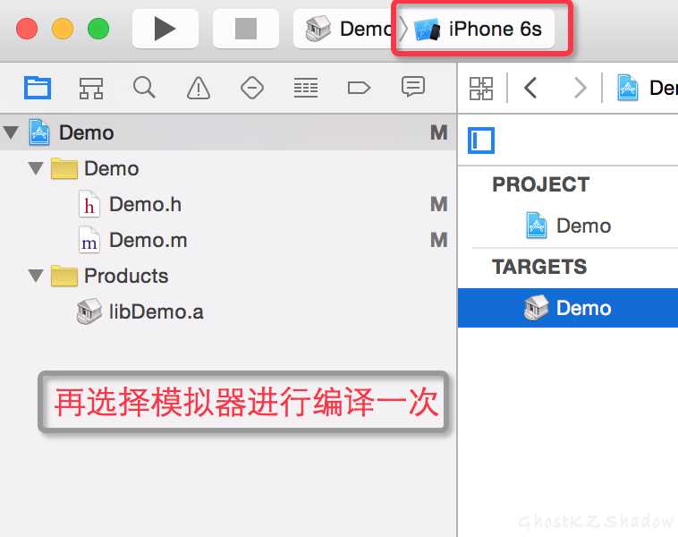Viewport: 678px width, 537px height.
Task: Select the Demo project root row
Action: pos(228,132)
